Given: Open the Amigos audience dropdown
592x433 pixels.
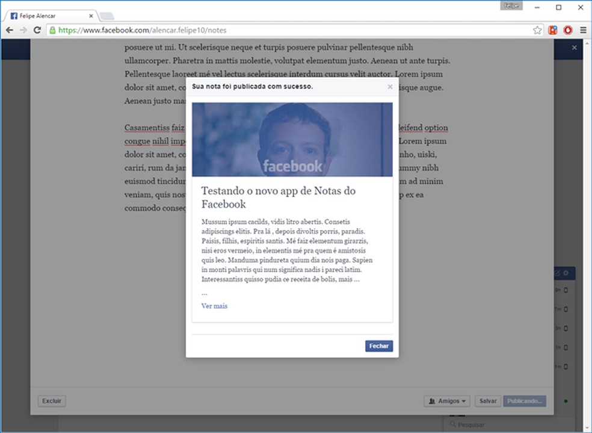Looking at the screenshot, I should (446, 401).
